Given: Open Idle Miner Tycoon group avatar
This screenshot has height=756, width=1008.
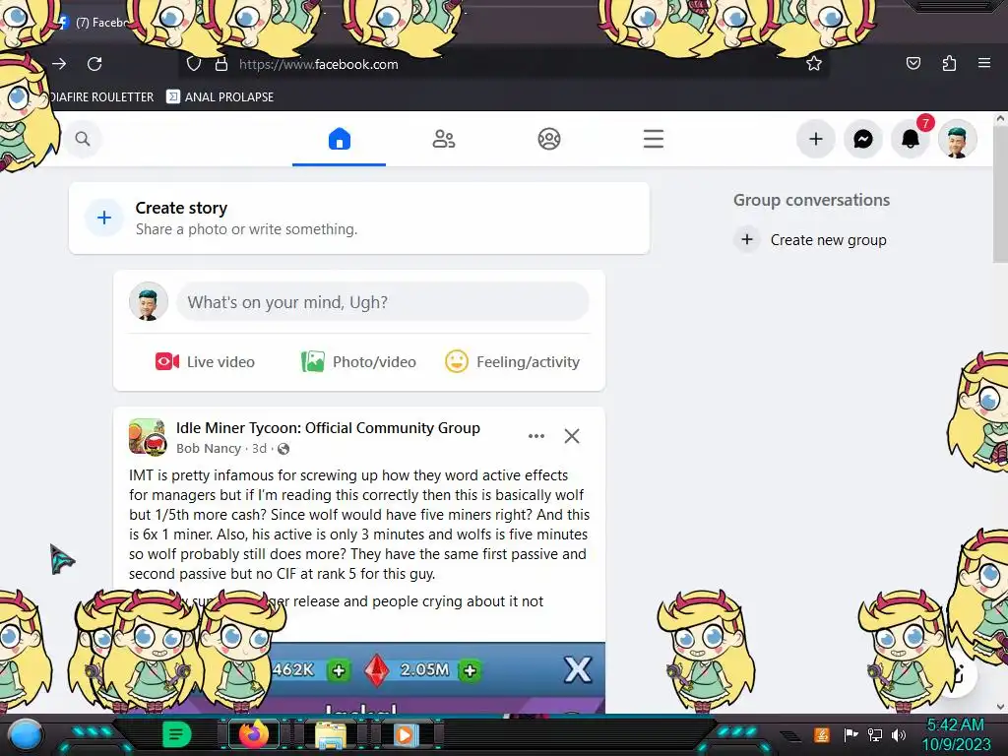Looking at the screenshot, I should coord(148,437).
